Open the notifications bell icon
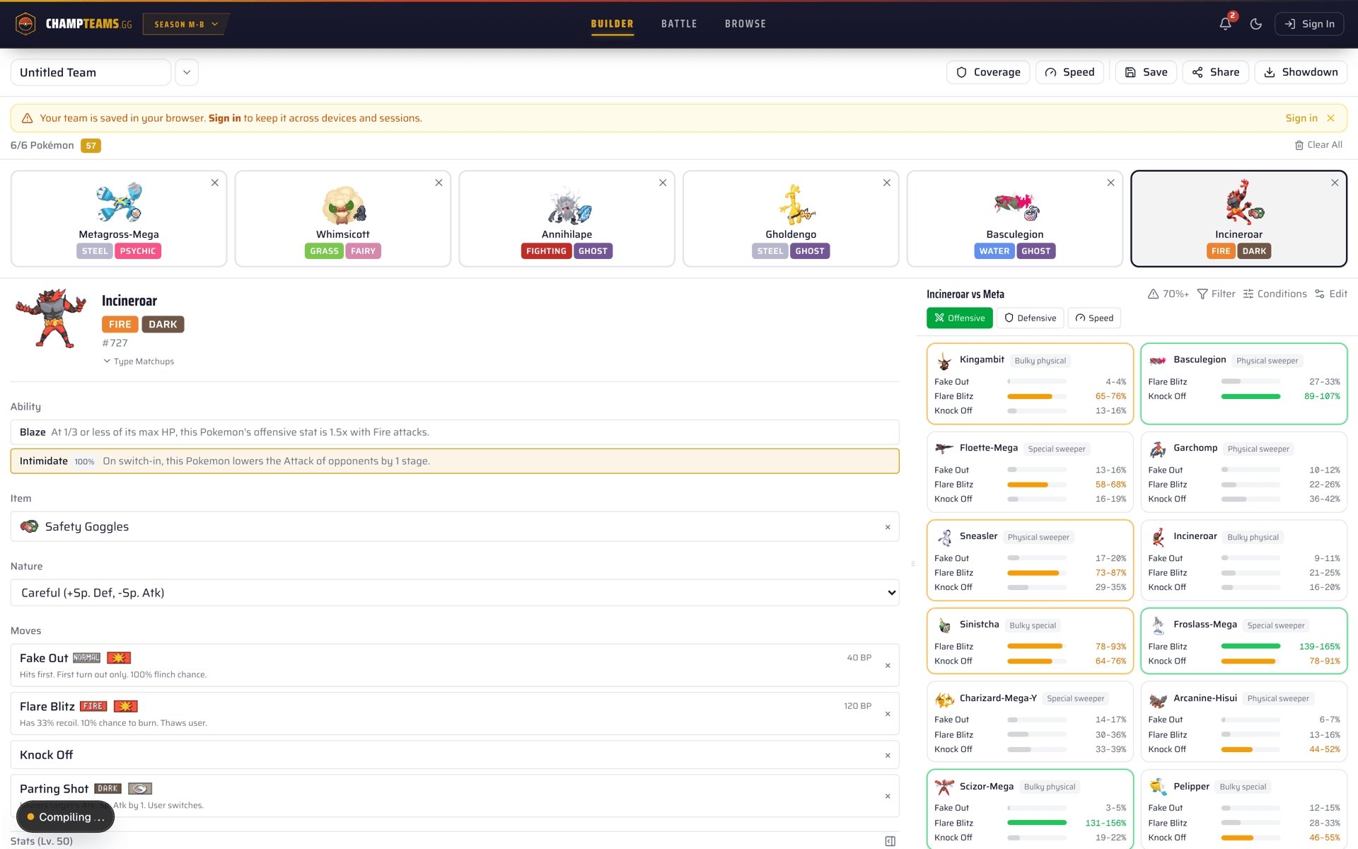Screen dimensions: 1358x849 point(1225,24)
